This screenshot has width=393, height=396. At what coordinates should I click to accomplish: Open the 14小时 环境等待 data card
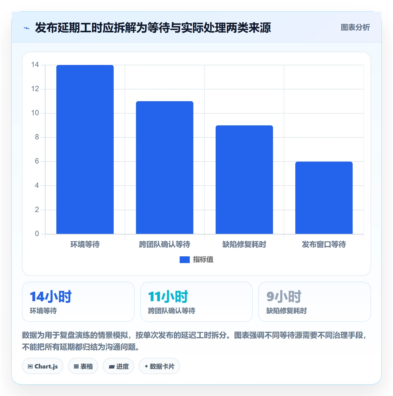pos(78,302)
